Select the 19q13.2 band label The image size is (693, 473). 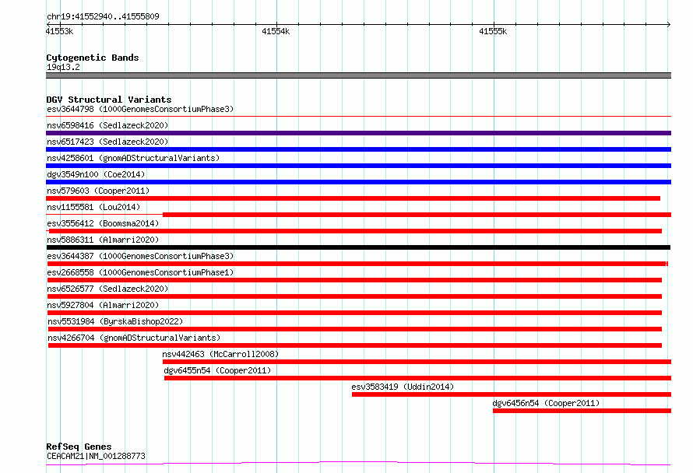pos(63,67)
